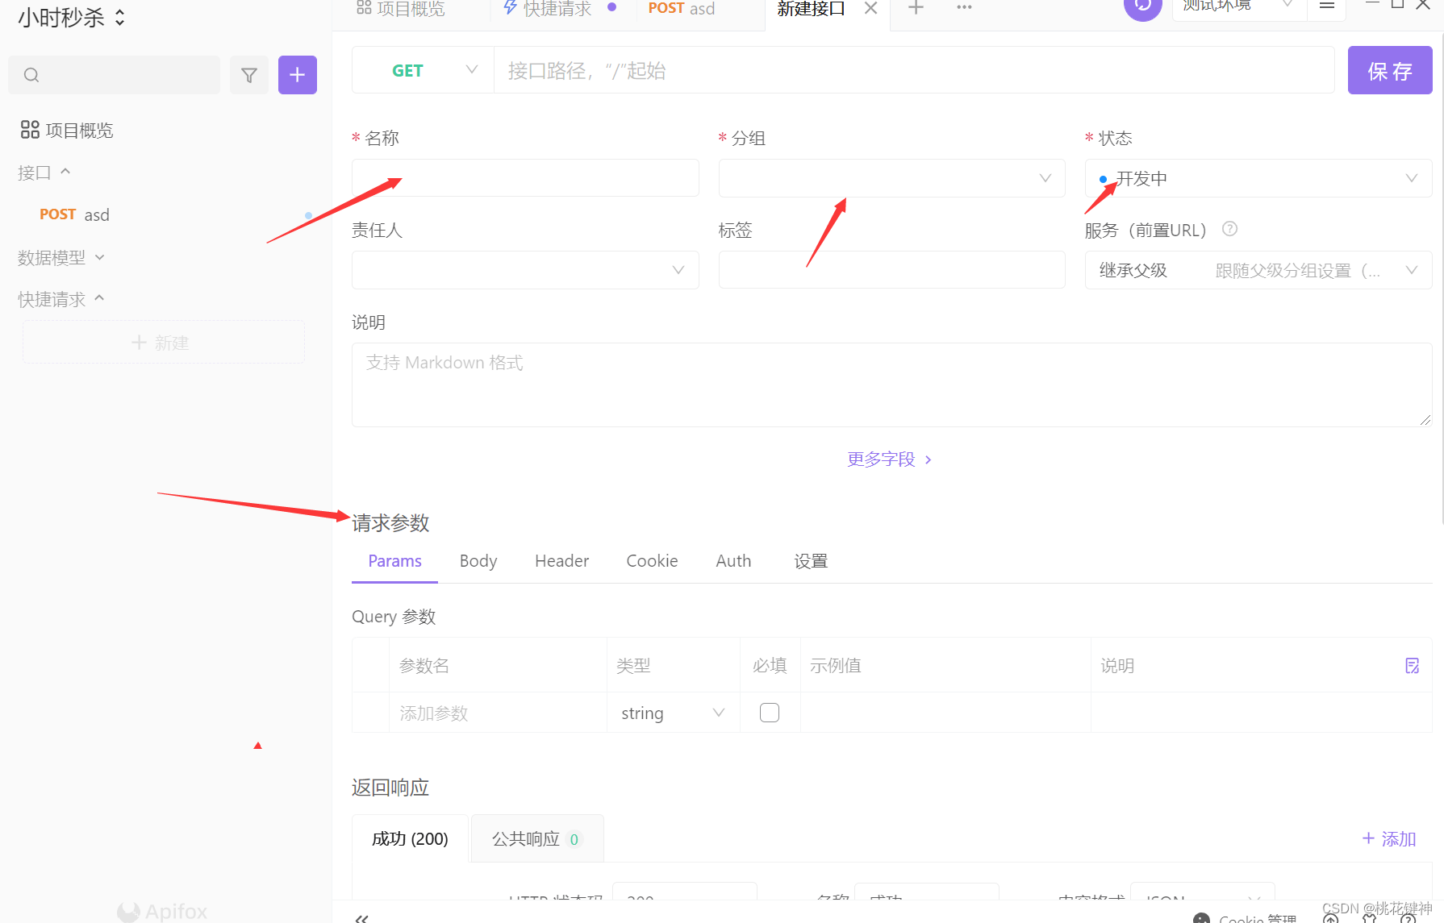Image resolution: width=1444 pixels, height=923 pixels.
Task: Open the hamburger menu icon
Action: tap(1327, 6)
